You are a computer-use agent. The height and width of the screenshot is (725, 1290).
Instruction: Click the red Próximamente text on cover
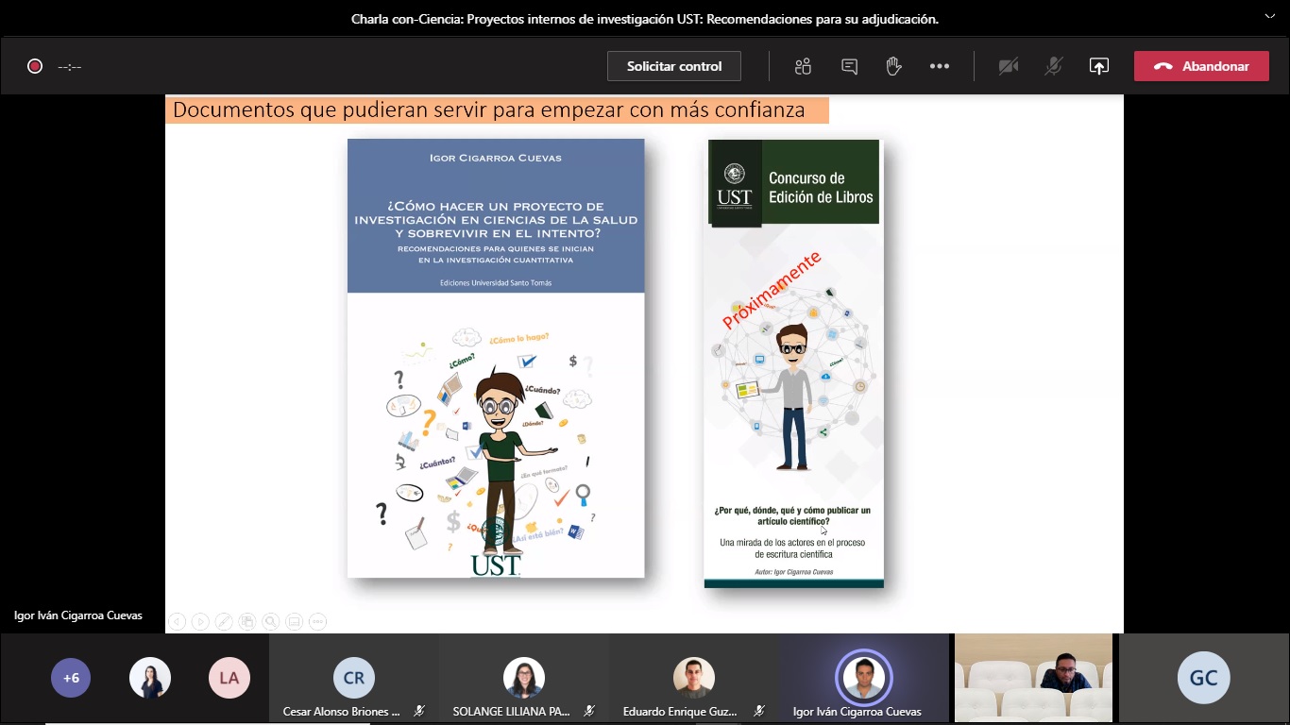tap(772, 290)
